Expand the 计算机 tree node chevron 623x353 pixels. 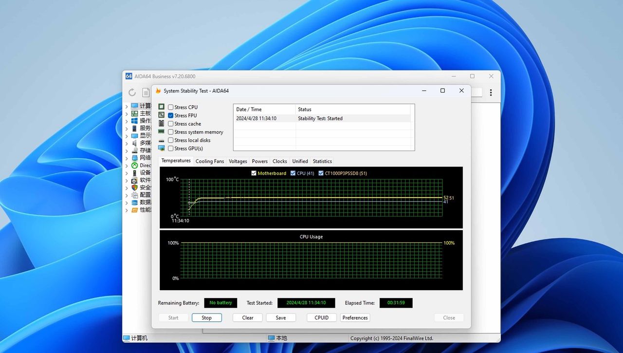[127, 106]
